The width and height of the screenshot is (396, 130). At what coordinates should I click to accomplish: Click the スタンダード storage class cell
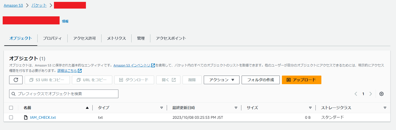[x=333, y=117]
